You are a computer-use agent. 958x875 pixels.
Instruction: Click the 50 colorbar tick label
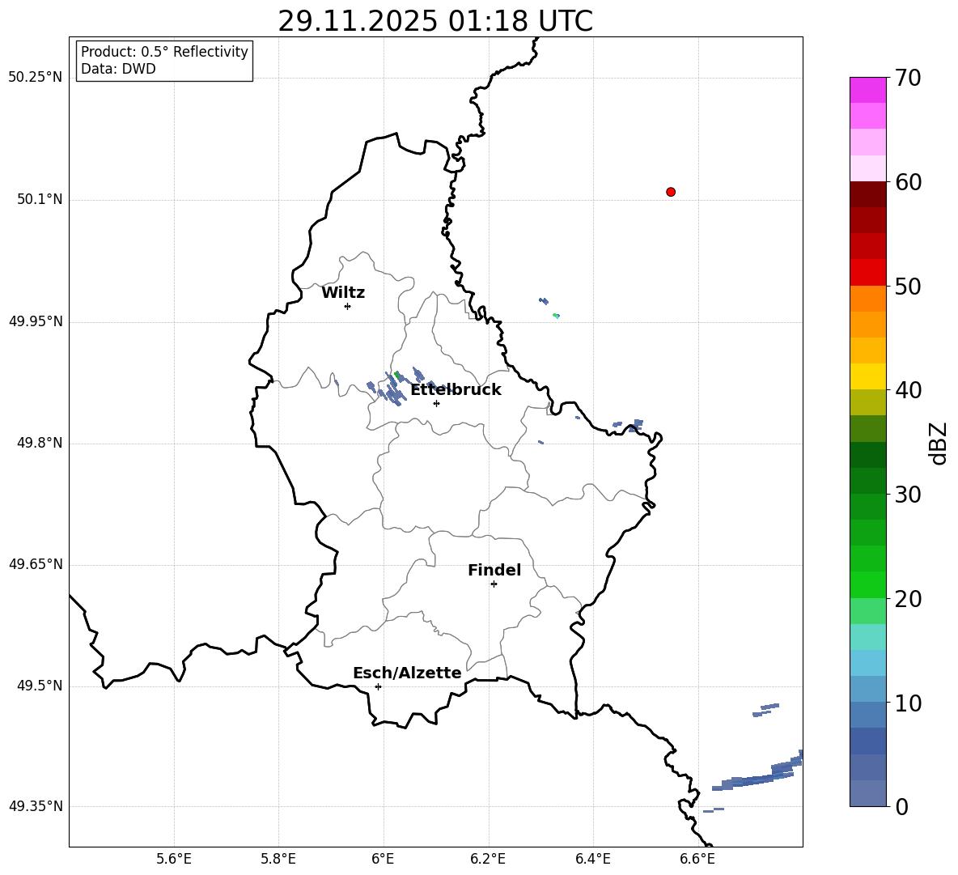pos(908,286)
